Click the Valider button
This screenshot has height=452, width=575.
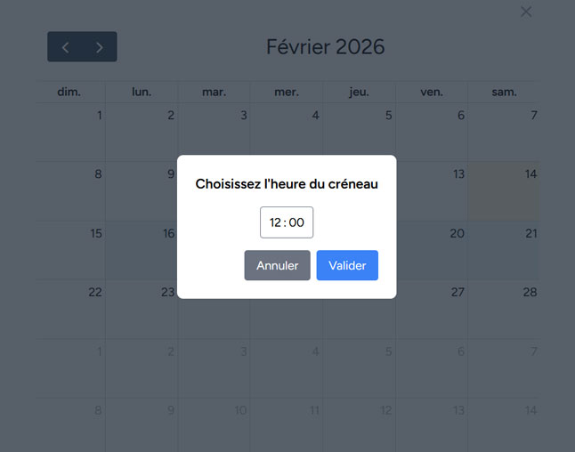pyautogui.click(x=347, y=265)
